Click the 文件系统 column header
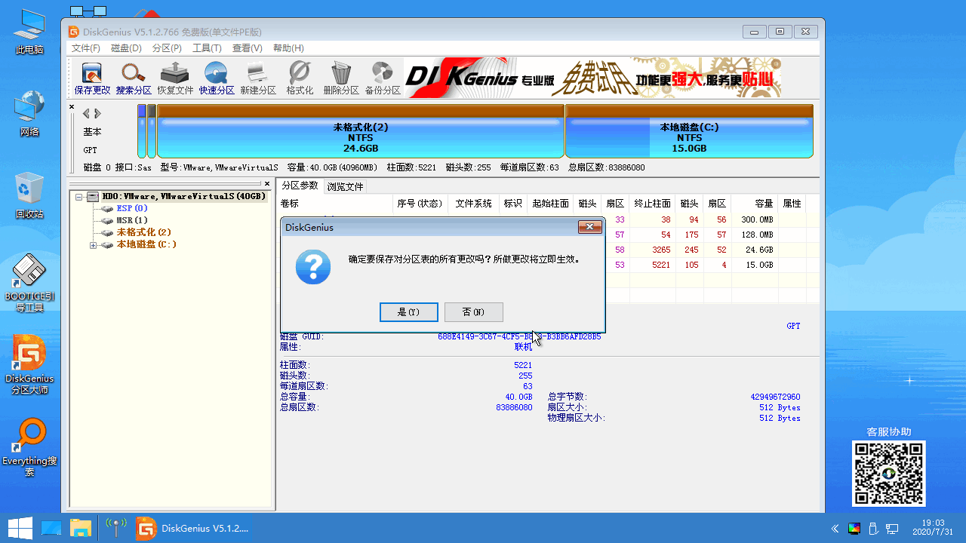 (473, 204)
